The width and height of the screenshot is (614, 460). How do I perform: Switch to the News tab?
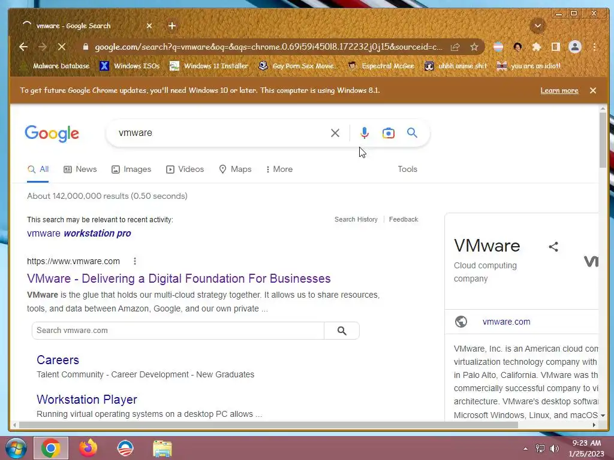(x=80, y=170)
